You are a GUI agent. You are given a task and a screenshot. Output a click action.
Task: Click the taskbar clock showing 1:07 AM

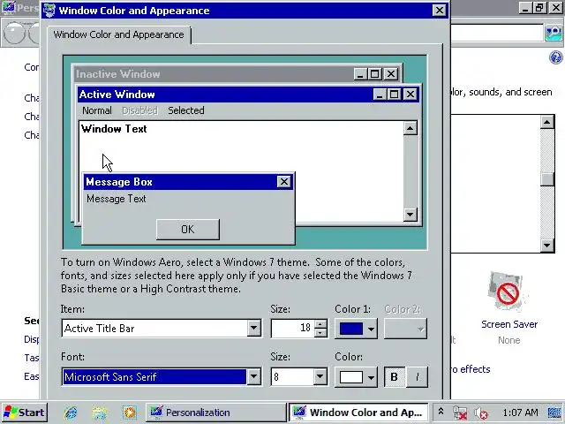(520, 413)
